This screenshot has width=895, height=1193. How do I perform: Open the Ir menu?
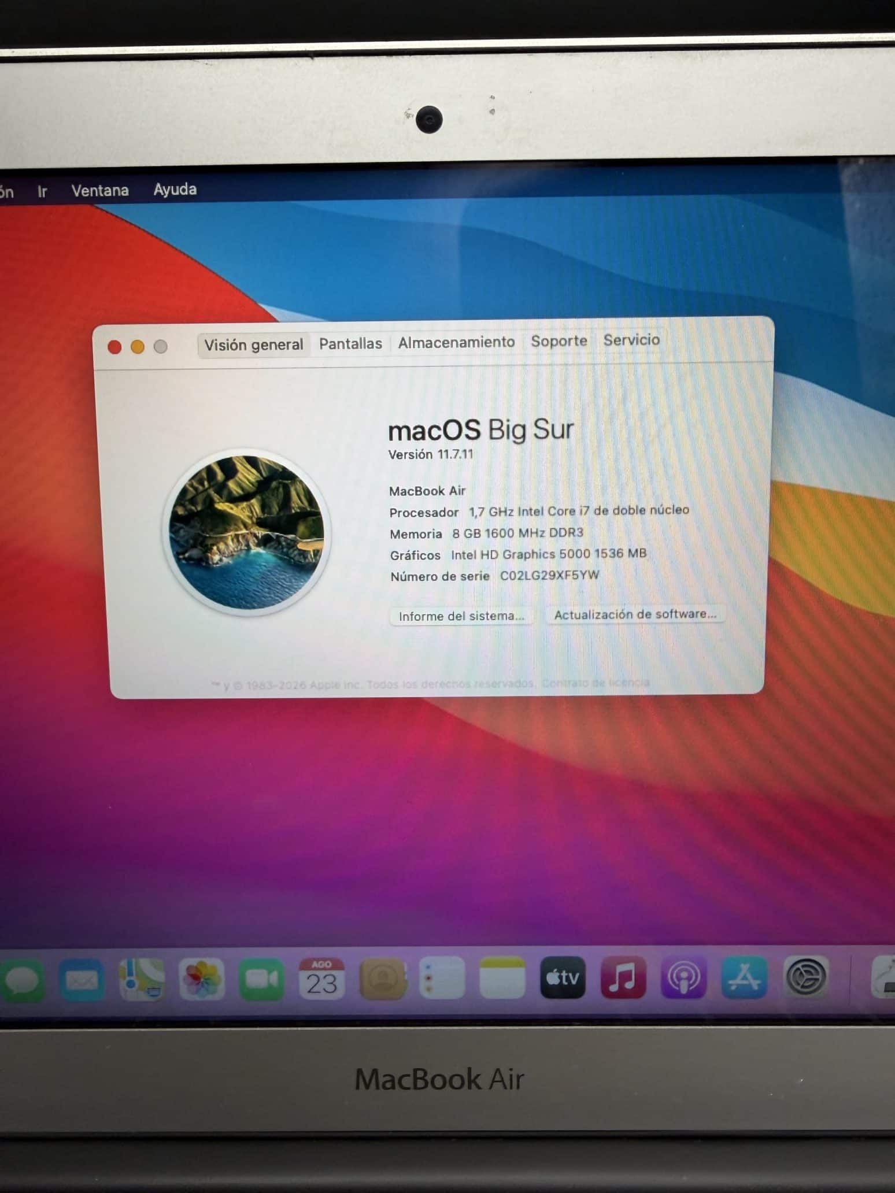point(42,191)
